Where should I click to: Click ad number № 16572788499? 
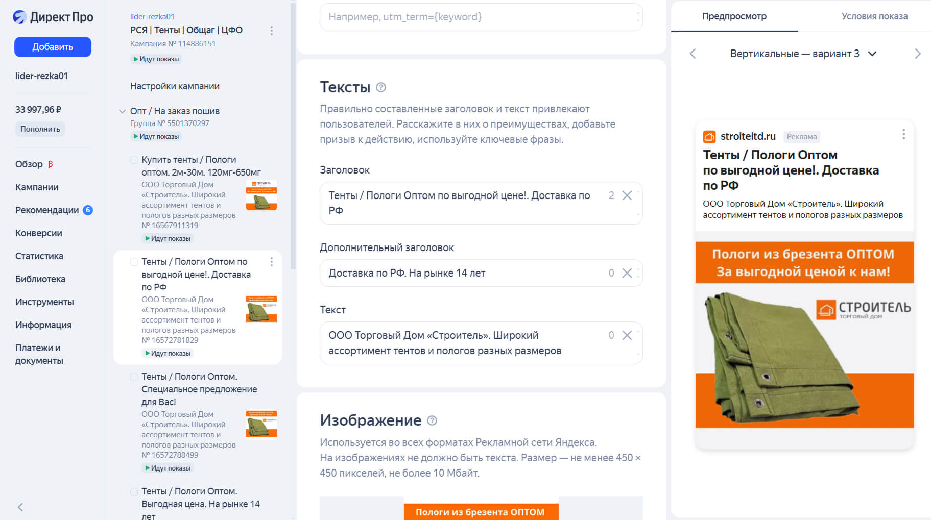[x=170, y=455]
